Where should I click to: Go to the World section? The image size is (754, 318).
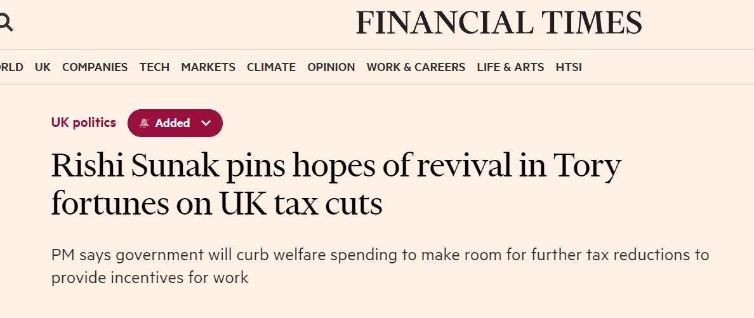click(x=11, y=67)
